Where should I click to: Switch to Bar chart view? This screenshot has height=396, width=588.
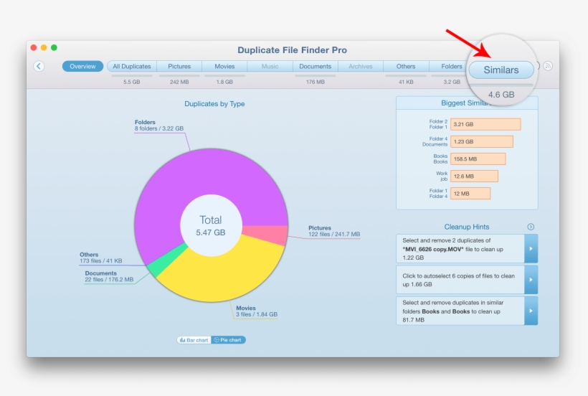point(194,340)
